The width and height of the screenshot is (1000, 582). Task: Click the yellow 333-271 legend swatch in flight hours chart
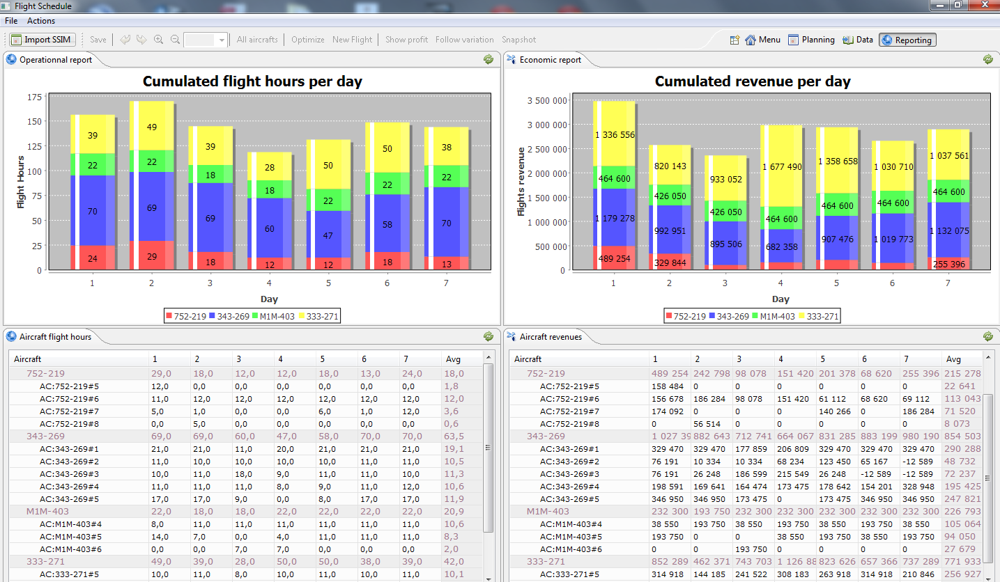[303, 317]
